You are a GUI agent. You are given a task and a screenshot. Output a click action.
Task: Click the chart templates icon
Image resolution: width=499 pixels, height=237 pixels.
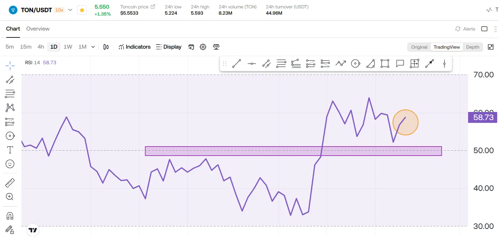click(191, 47)
